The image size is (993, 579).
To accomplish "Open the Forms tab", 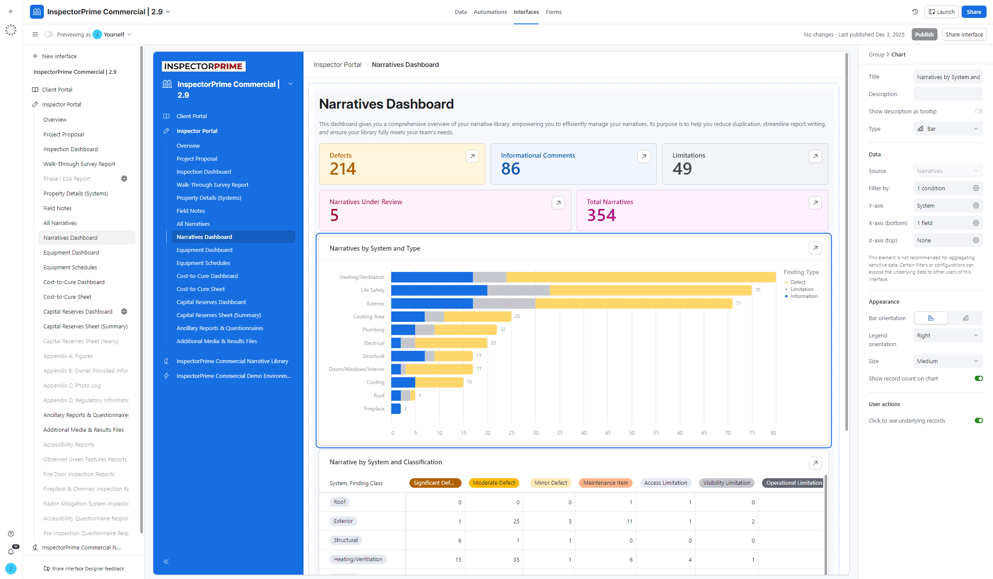I will click(x=554, y=12).
